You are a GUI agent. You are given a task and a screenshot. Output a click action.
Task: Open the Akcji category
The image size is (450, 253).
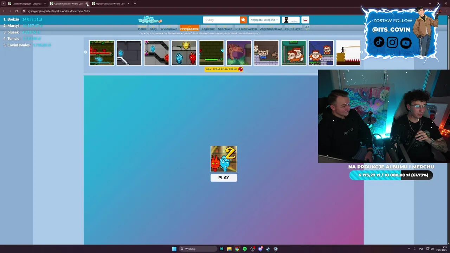pyautogui.click(x=154, y=29)
